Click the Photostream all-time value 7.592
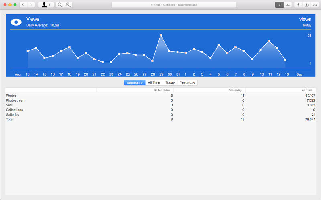This screenshot has height=200, width=321. pos(311,100)
